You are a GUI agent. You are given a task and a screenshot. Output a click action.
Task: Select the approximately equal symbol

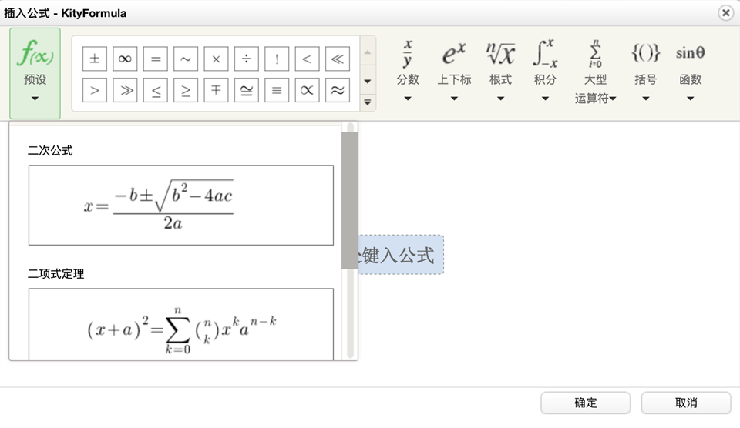coord(337,90)
